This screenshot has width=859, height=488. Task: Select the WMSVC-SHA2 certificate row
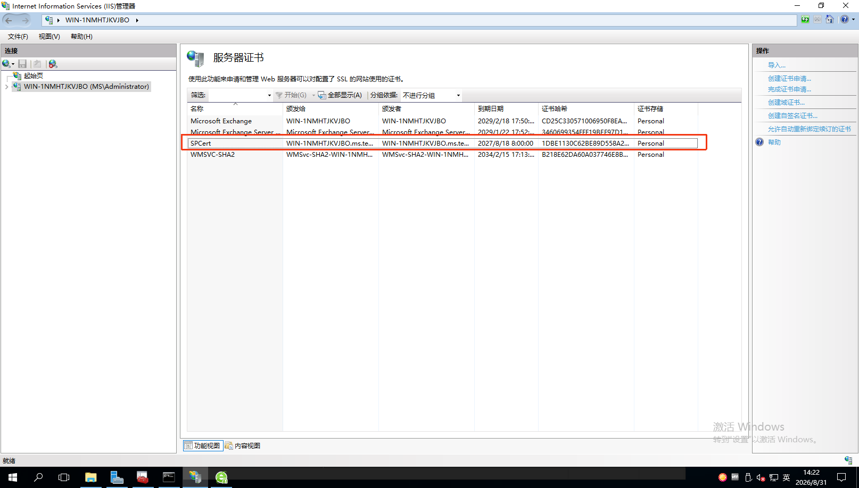(443, 155)
